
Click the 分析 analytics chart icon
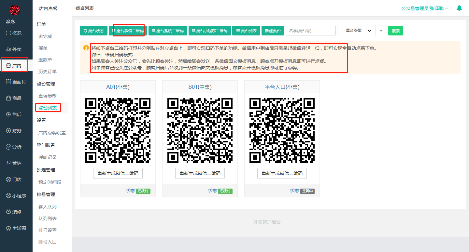[x=9, y=147]
